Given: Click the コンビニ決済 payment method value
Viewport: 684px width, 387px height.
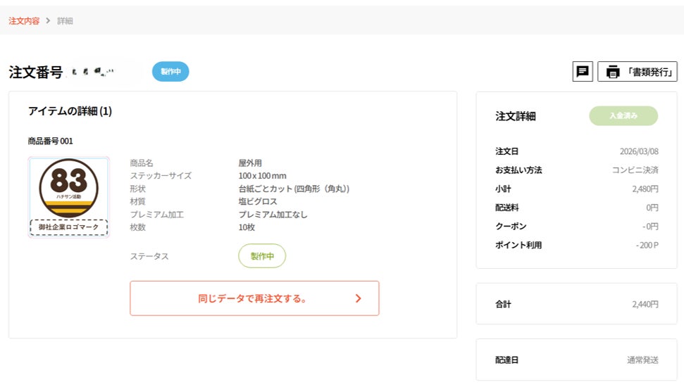Looking at the screenshot, I should tap(635, 170).
